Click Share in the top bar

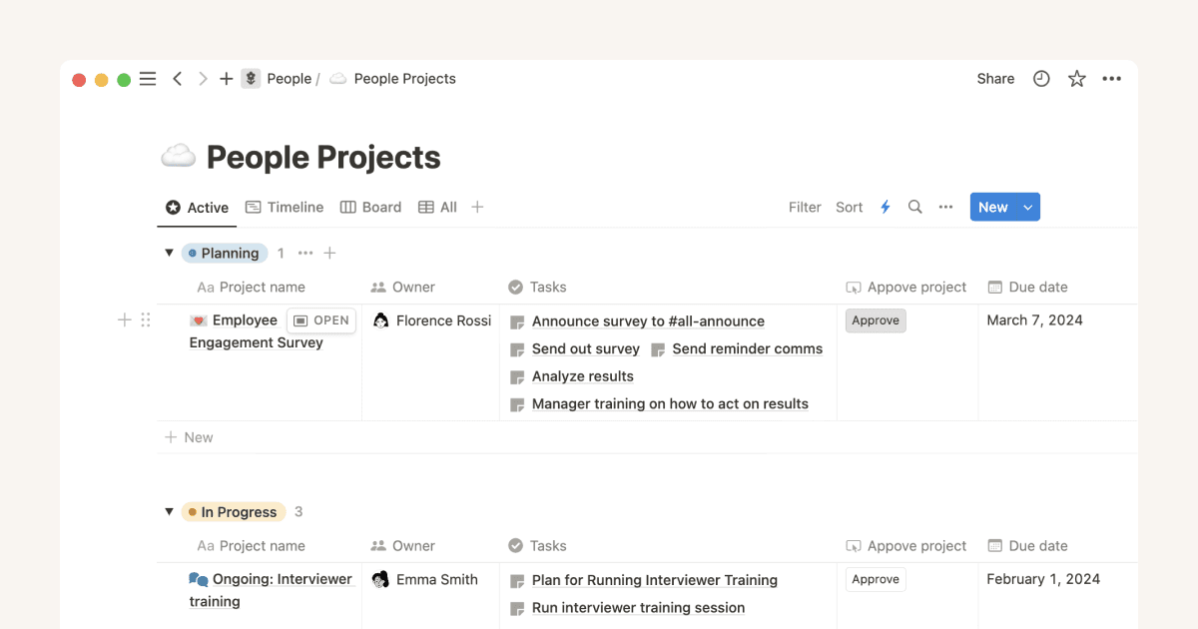pyautogui.click(x=994, y=78)
